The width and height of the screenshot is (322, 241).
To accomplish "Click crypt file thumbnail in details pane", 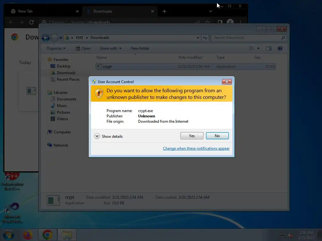I will pyautogui.click(x=53, y=200).
